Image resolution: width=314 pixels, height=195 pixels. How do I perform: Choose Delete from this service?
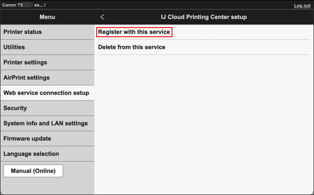point(131,47)
